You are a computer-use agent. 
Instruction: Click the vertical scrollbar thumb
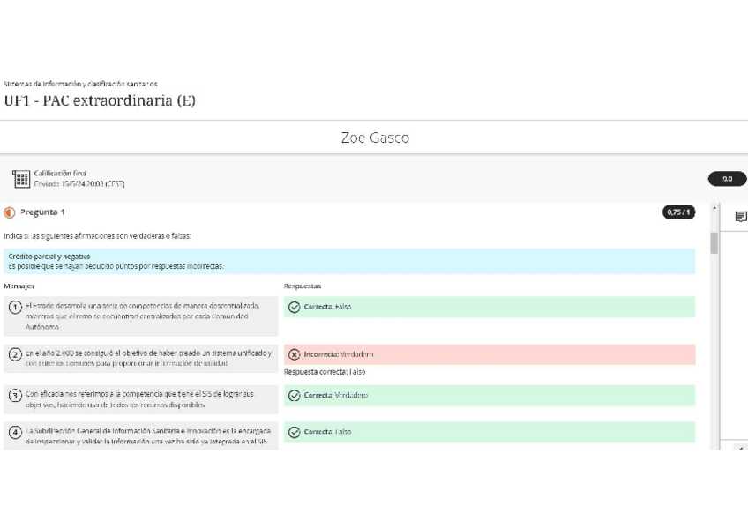click(x=714, y=242)
